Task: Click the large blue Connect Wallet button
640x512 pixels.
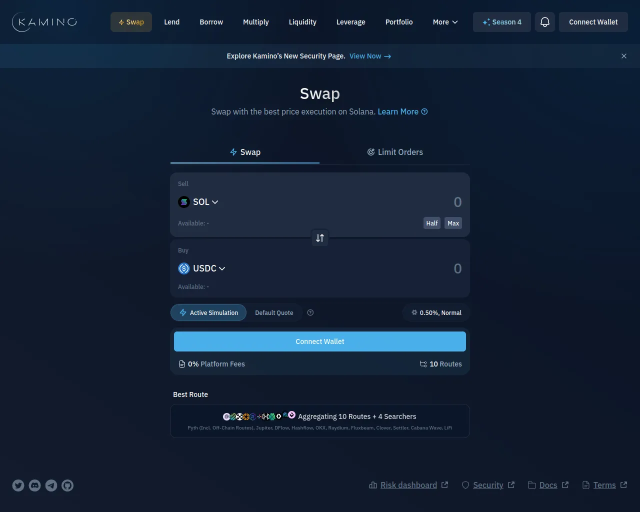Action: coord(320,341)
